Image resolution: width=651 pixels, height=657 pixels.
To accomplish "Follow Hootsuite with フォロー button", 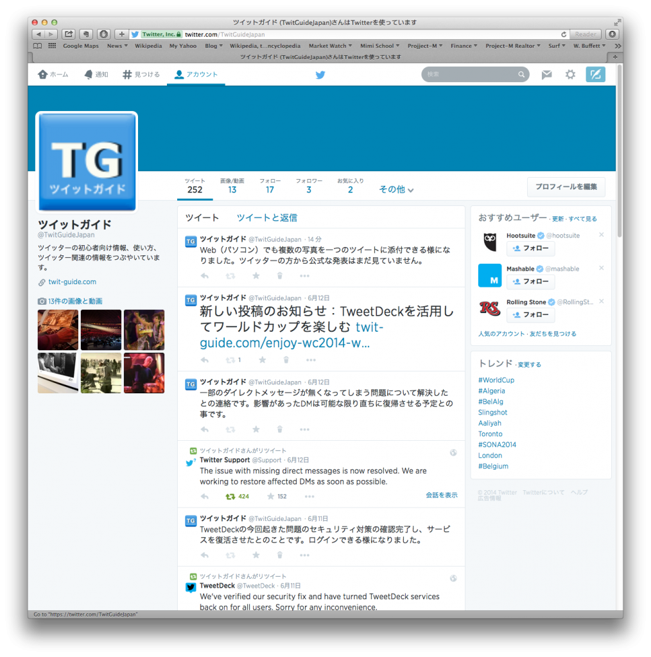I will tap(530, 248).
